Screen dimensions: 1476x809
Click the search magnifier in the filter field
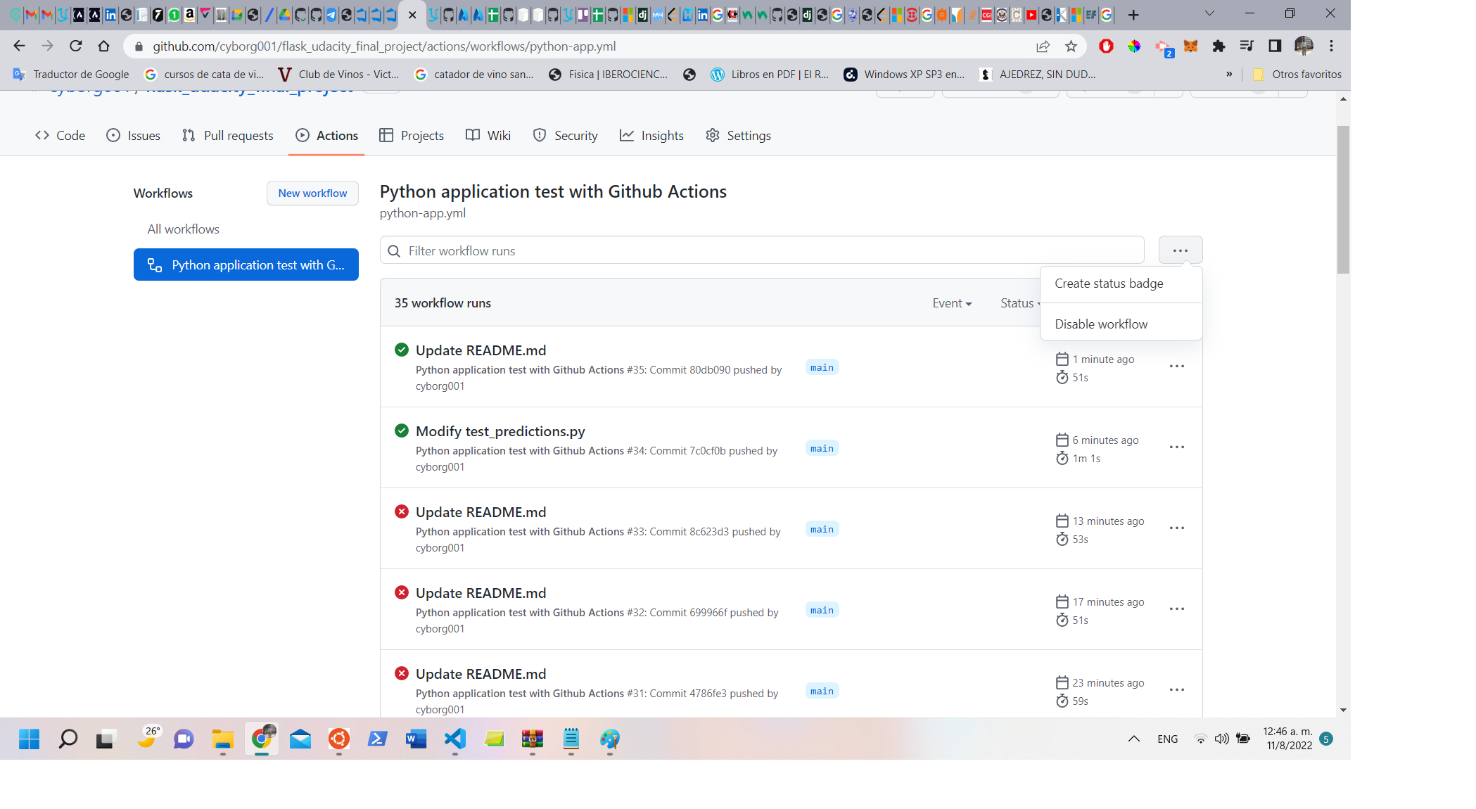pos(395,250)
